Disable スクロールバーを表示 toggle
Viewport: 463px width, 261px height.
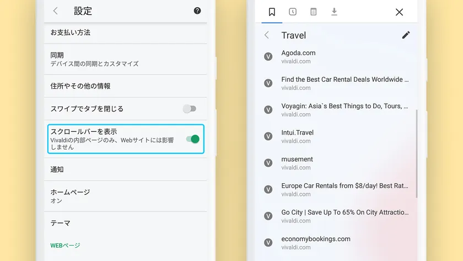point(192,139)
